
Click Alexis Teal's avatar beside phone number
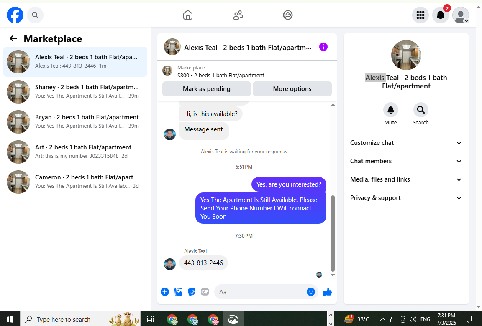click(170, 264)
